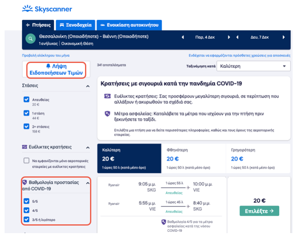Click the COVID-19 shield icon in sidebar filter
The width and height of the screenshot is (293, 236).
click(25, 182)
